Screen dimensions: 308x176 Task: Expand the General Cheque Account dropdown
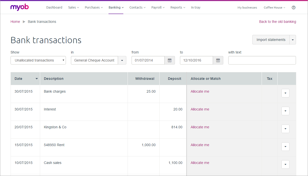pos(122,61)
